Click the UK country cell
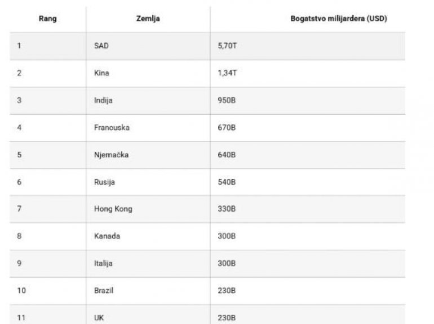This screenshot has height=324, width=434. tap(99, 318)
